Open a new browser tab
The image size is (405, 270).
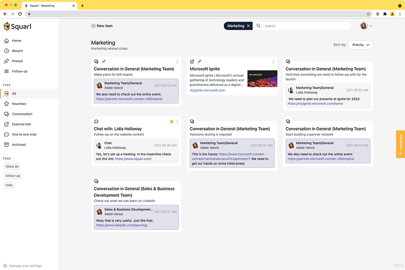[82, 6]
